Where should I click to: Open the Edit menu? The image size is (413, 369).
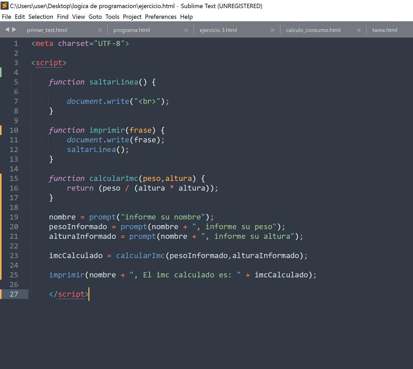tap(20, 17)
